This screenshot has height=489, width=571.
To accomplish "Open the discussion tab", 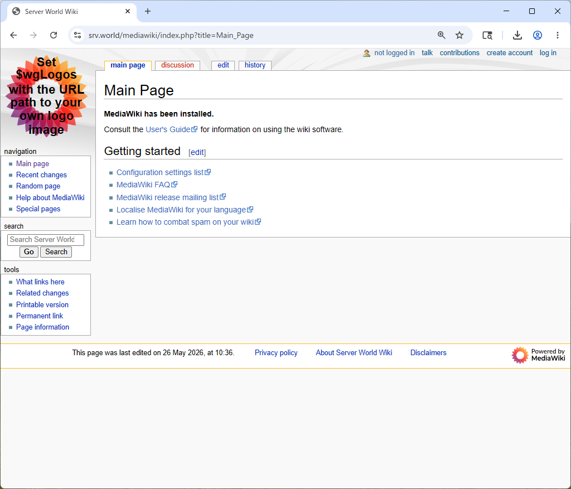I will (177, 65).
